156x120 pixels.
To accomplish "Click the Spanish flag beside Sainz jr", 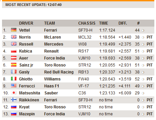I will coord(14,65).
